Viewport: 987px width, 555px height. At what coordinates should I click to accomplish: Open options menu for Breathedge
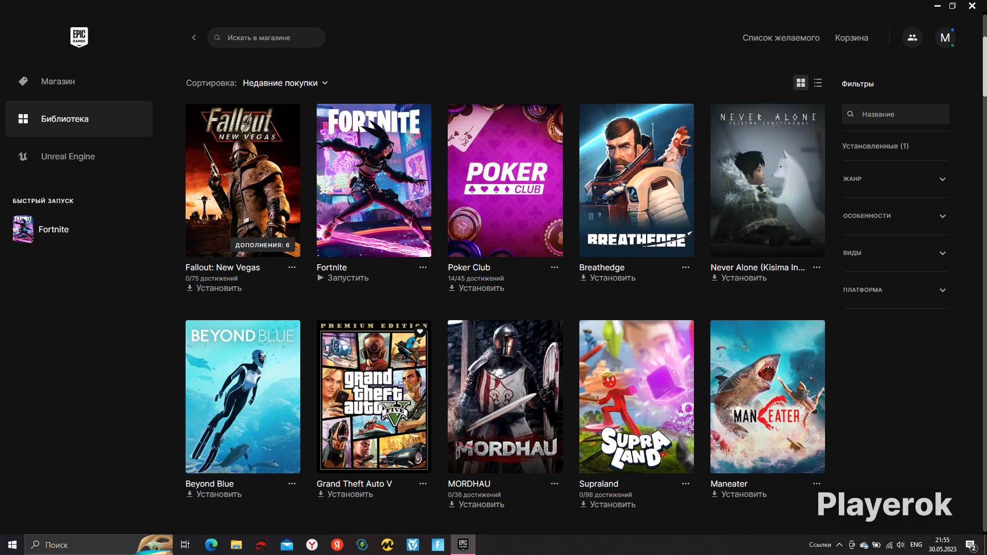(686, 268)
